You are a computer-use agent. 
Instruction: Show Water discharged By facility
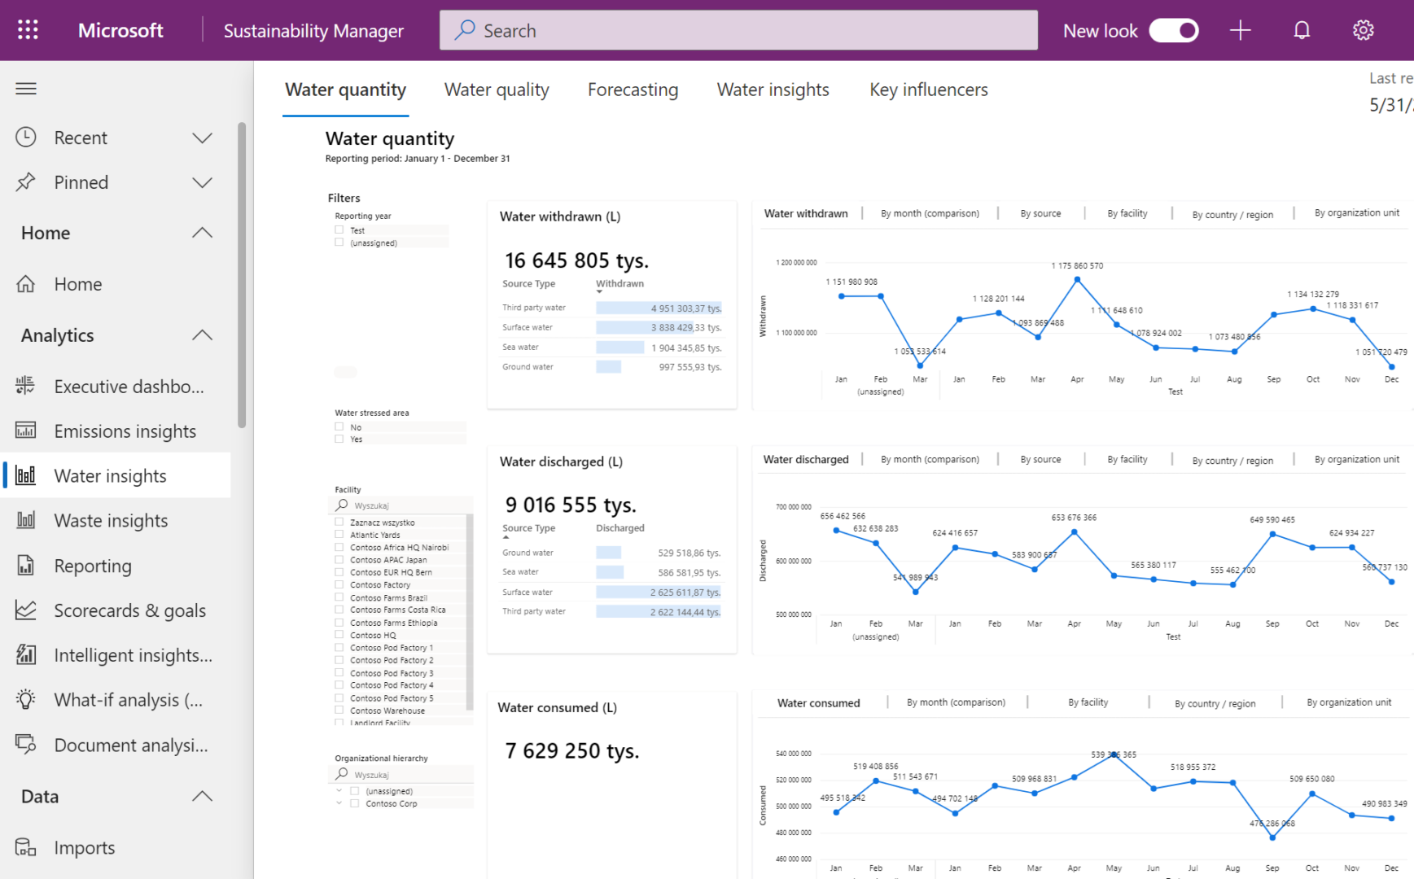click(x=1127, y=459)
